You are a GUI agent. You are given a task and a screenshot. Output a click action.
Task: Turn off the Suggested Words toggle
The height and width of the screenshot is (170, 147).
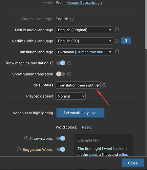tap(61, 149)
